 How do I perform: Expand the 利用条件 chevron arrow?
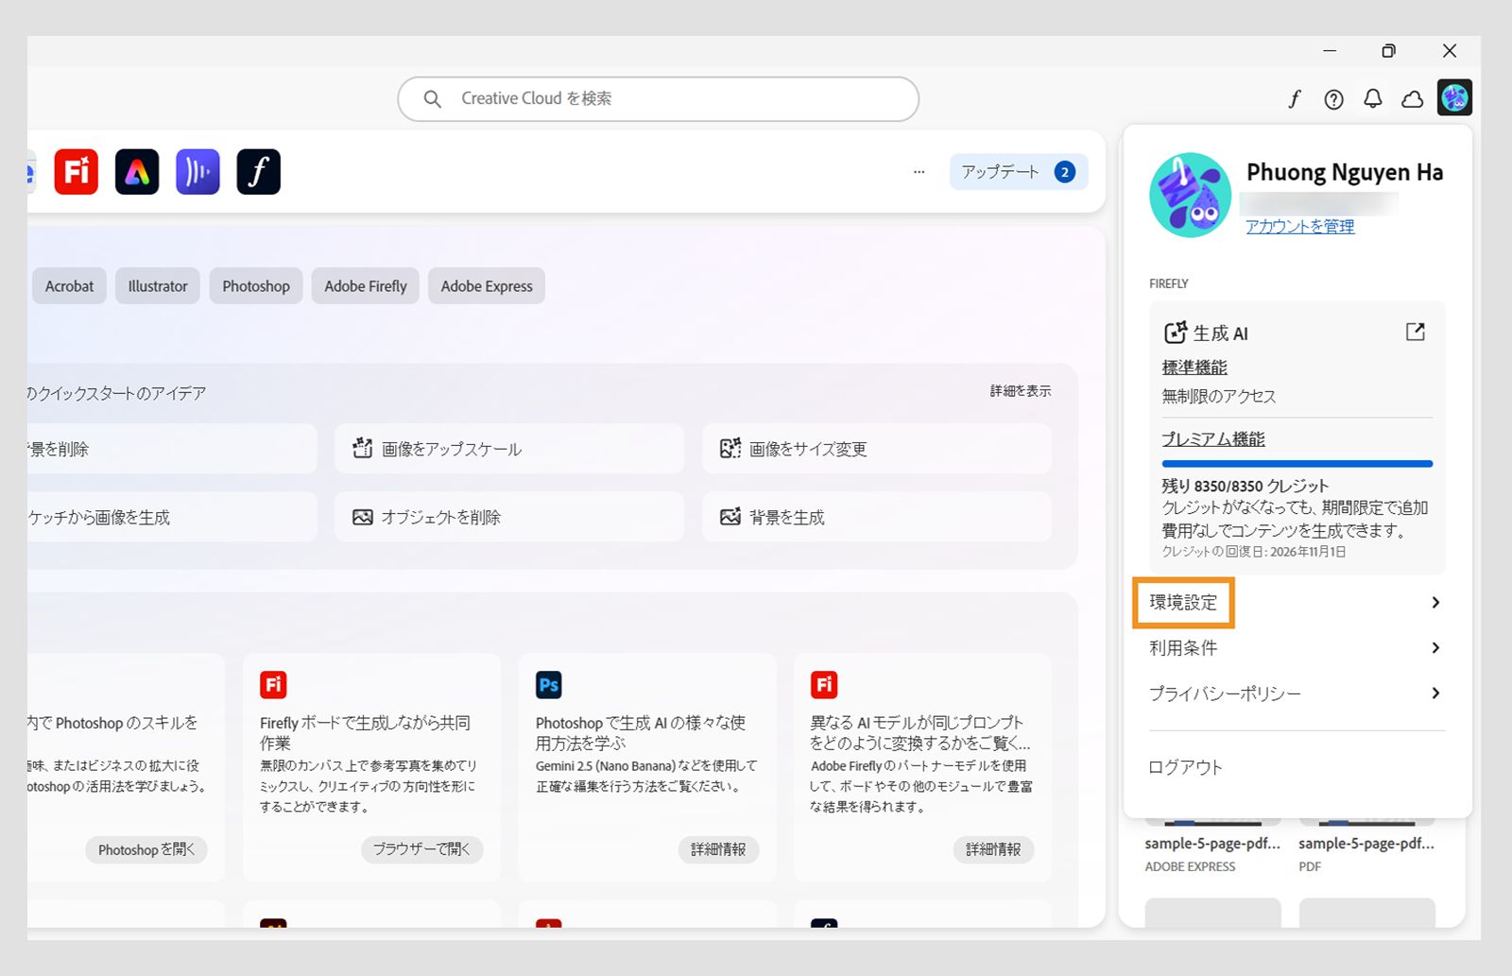(1435, 648)
